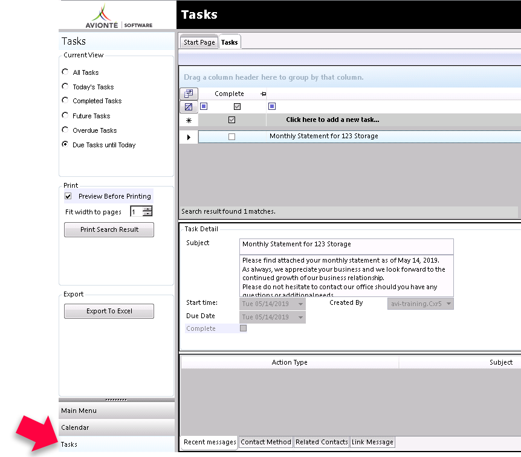
Task: Open the filter operator for the subject column
Action: (x=272, y=106)
